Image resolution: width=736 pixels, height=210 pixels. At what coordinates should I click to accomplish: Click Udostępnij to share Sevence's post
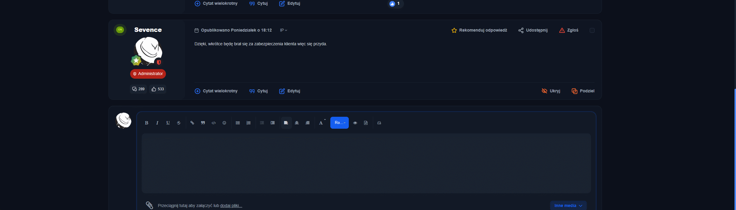[x=533, y=30]
